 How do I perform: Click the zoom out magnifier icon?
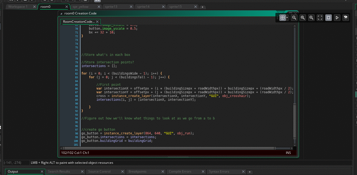[294, 18]
